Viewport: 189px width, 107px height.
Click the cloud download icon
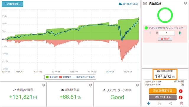point(120,4)
